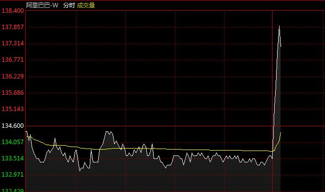This screenshot has width=325, height=192.
Task: Click the 138.400 price axis label
Action: [13, 10]
